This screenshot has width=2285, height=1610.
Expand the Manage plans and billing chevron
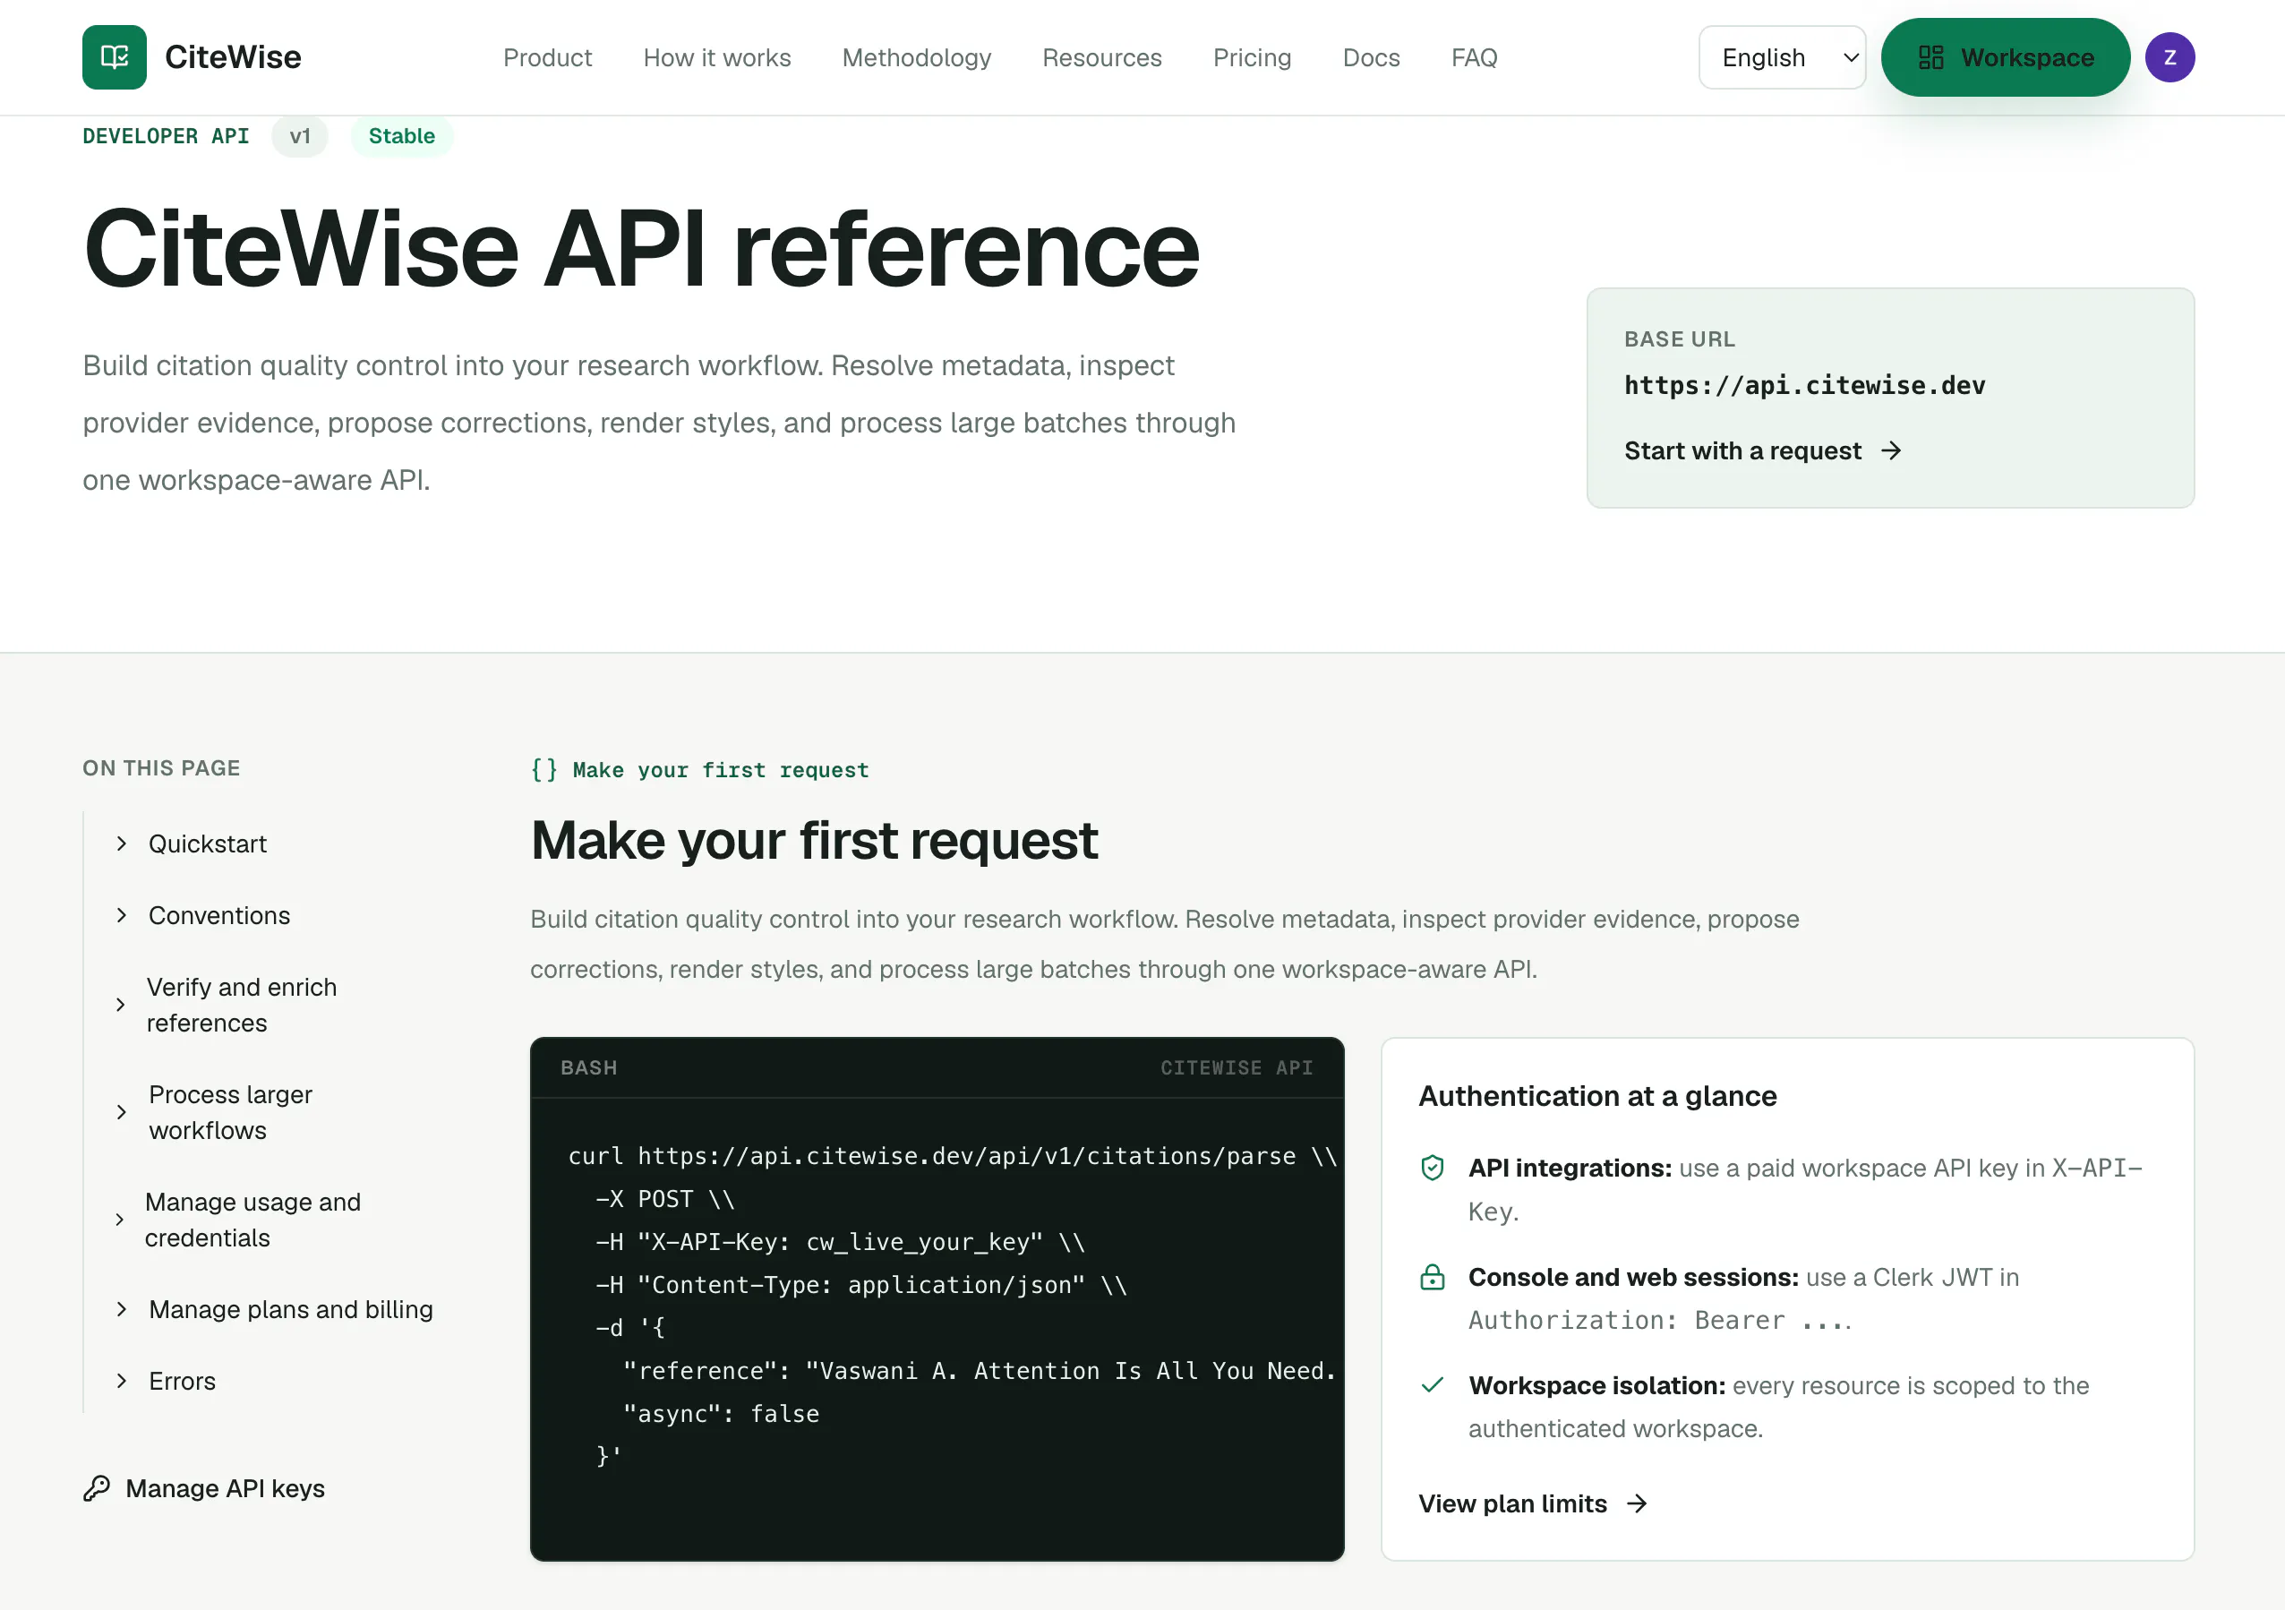pos(122,1311)
